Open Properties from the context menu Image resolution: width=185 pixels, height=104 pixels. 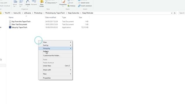[x=55, y=78]
